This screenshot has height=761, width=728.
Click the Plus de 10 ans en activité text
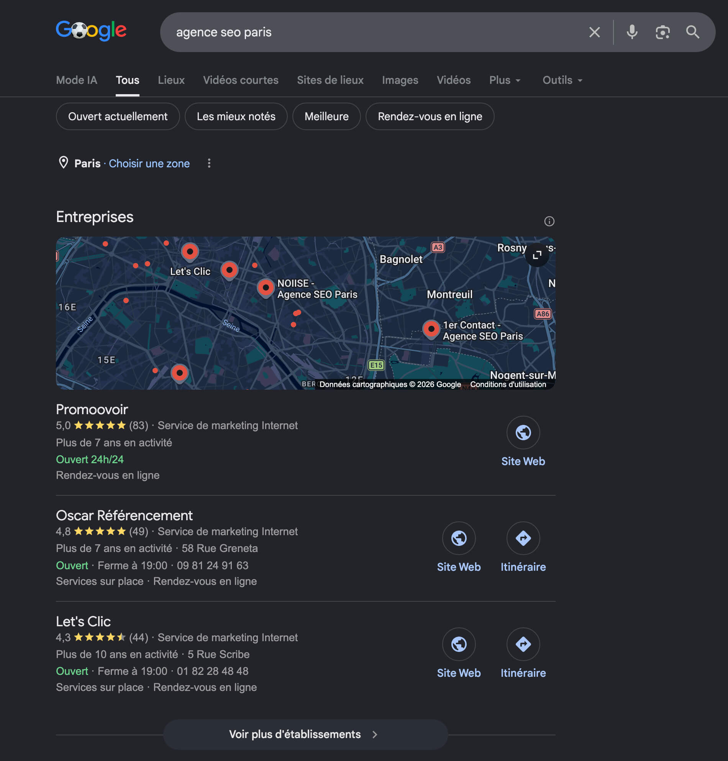point(117,654)
